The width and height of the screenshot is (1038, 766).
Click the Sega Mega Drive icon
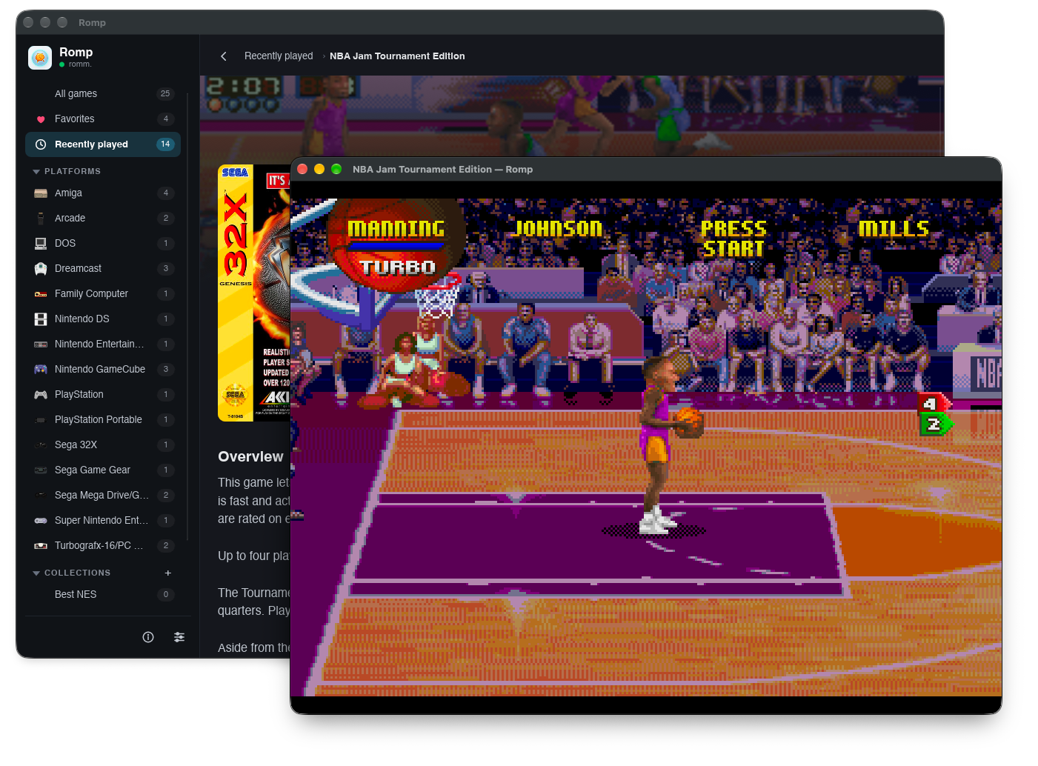coord(41,496)
